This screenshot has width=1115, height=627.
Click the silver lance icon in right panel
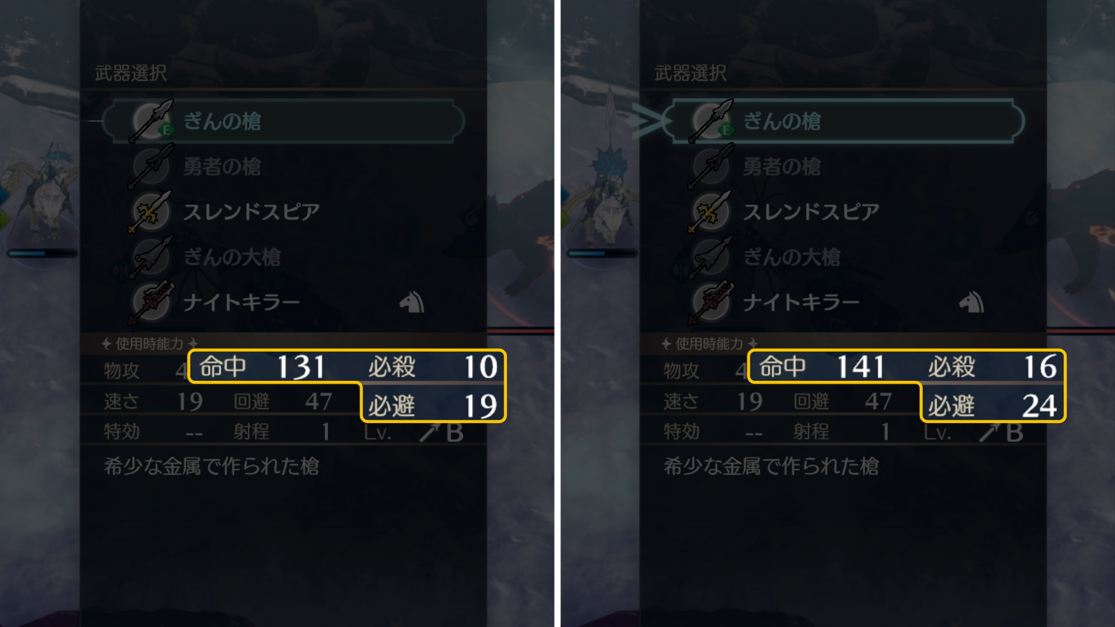[711, 121]
